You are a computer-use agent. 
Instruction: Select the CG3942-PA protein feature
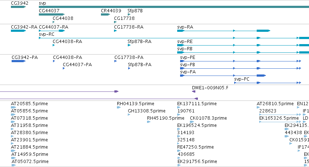pos(19,61)
